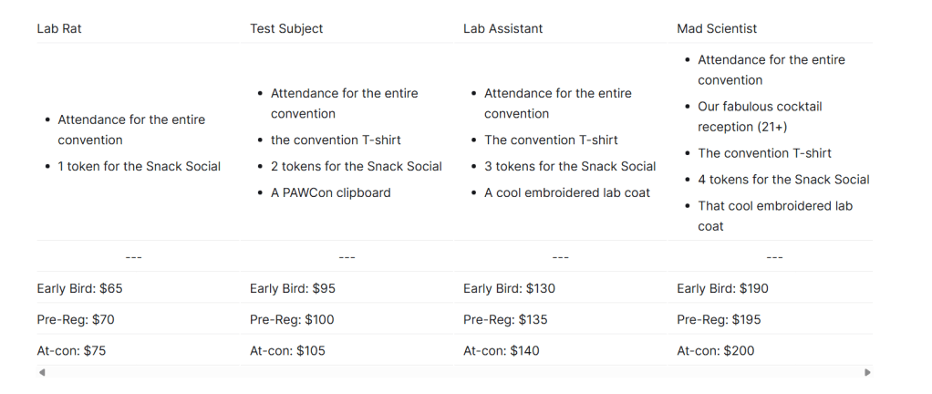
Task: Select "1 token for the Snack Social"
Action: click(x=139, y=166)
